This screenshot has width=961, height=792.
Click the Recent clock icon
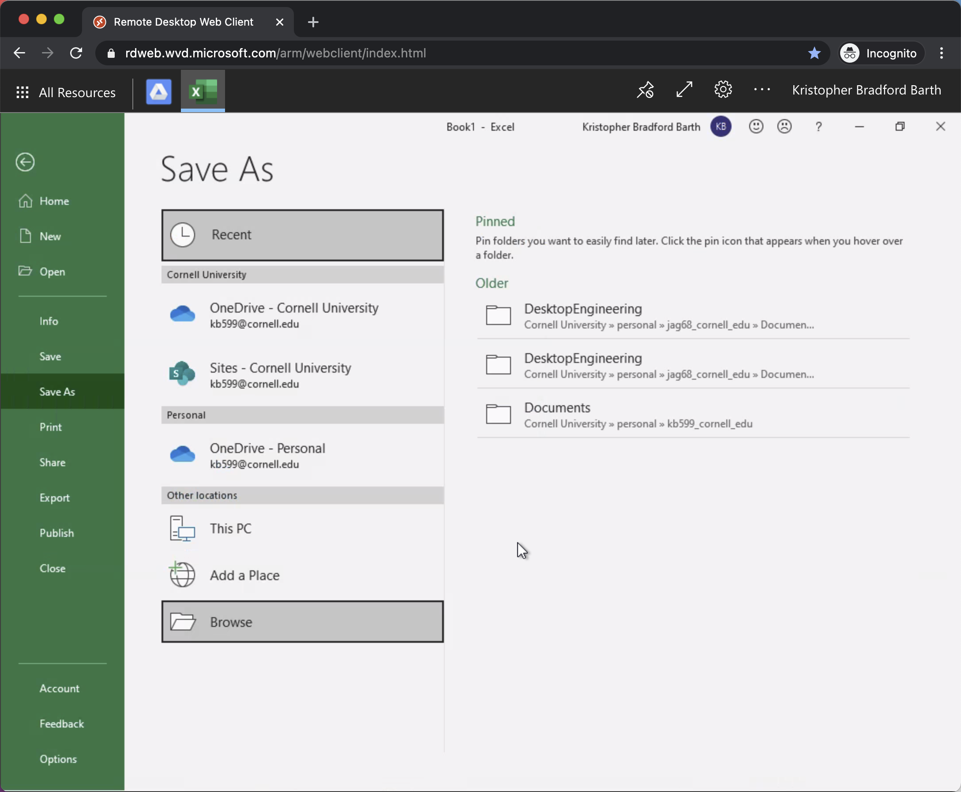click(183, 235)
